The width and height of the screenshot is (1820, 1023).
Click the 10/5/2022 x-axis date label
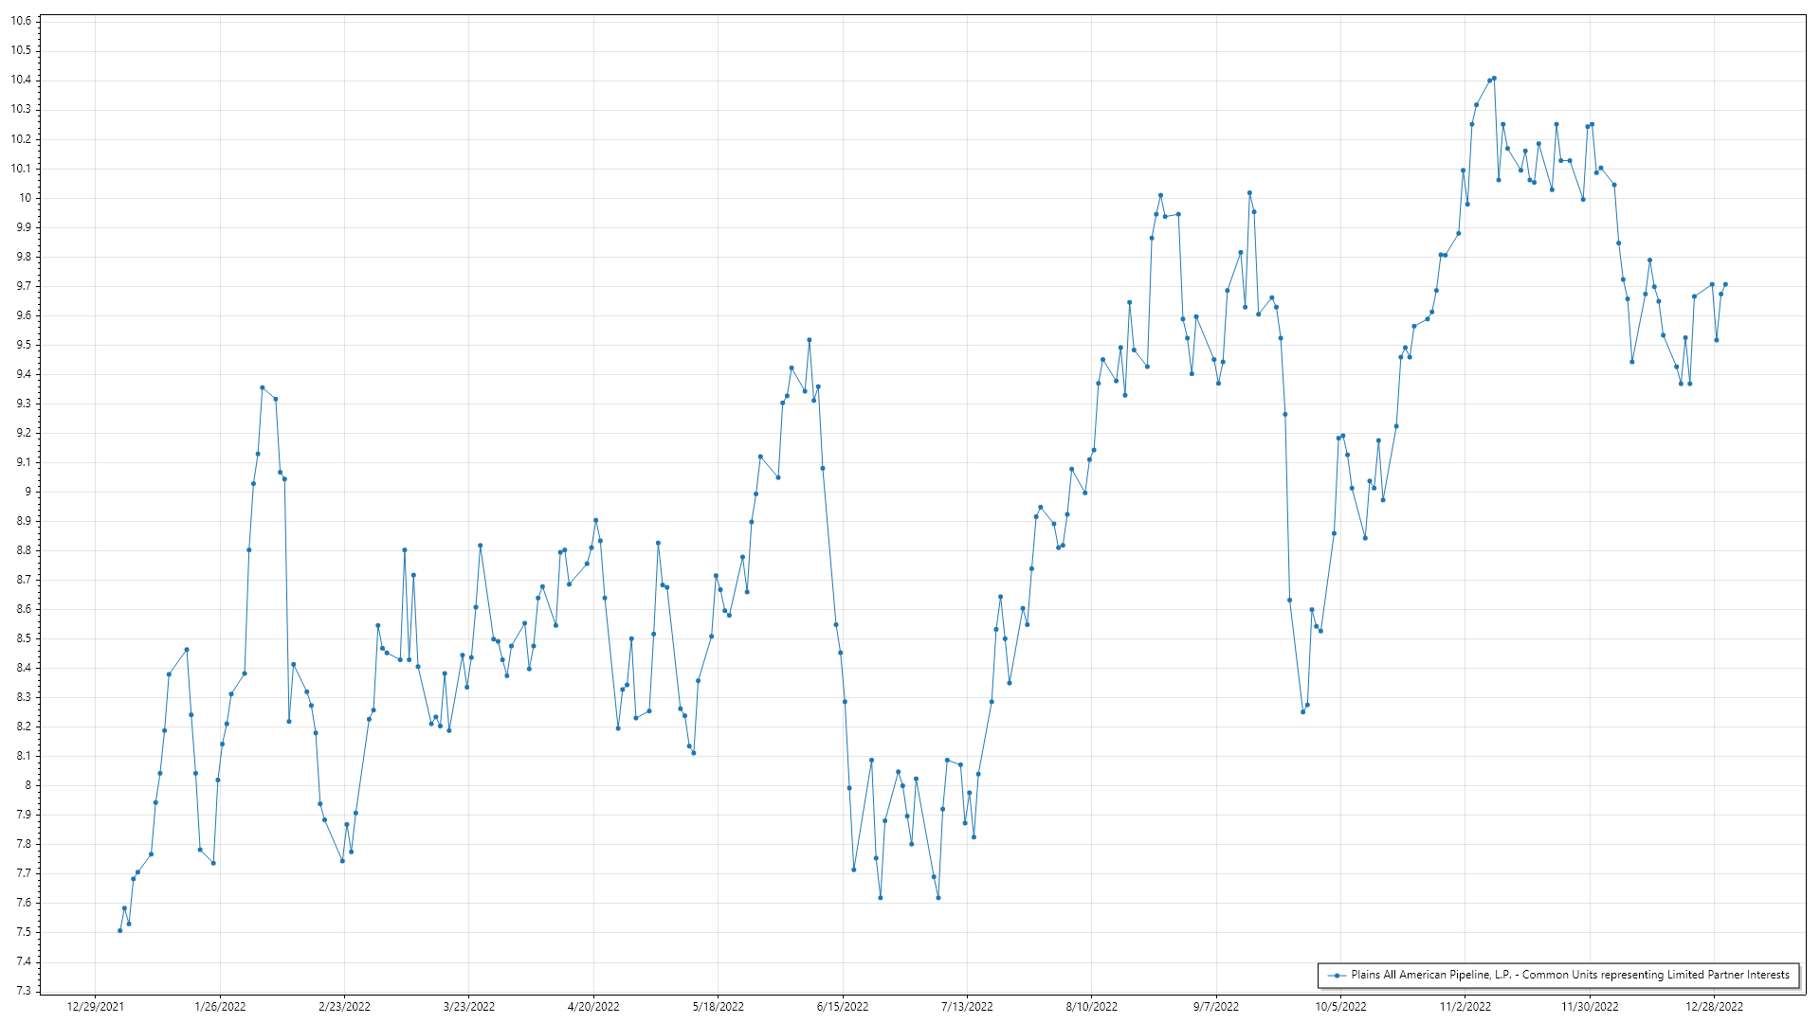1340,1006
